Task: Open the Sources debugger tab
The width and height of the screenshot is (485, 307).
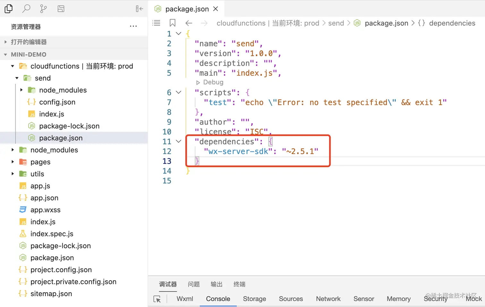Action: (291, 299)
